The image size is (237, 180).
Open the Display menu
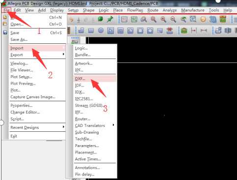[57, 10]
